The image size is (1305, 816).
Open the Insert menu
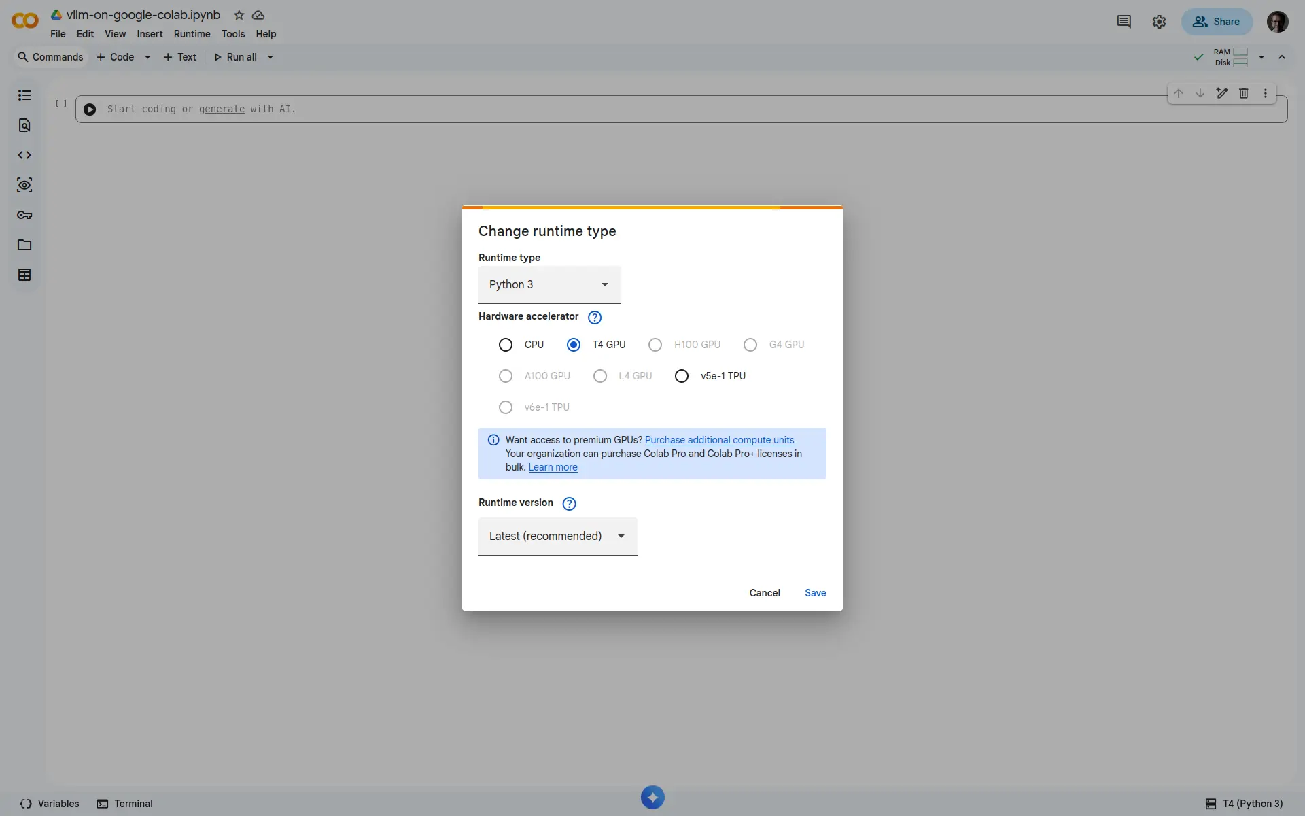(150, 34)
